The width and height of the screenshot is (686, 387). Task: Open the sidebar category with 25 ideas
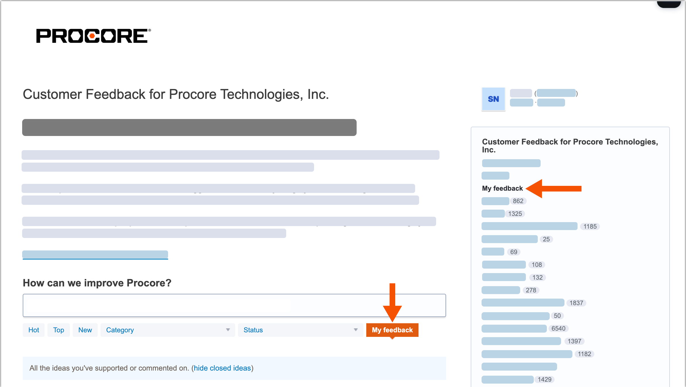pos(509,239)
